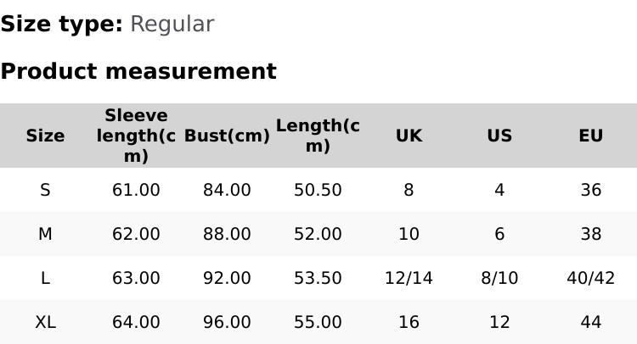637x344 pixels.
Task: Select size L row label
Action: click(x=45, y=278)
